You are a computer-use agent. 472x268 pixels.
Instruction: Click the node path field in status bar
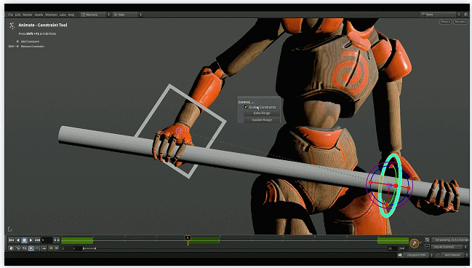point(417,255)
